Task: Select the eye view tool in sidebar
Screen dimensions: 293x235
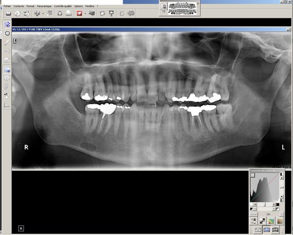Action: click(x=7, y=69)
